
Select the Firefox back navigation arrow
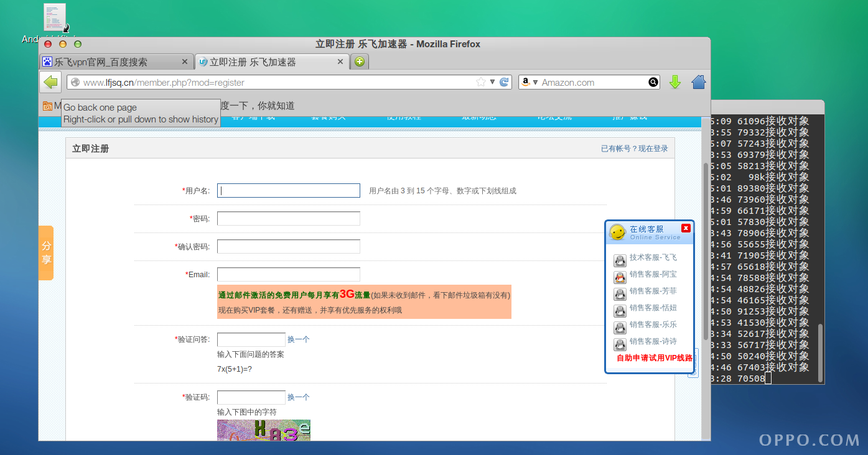[50, 81]
